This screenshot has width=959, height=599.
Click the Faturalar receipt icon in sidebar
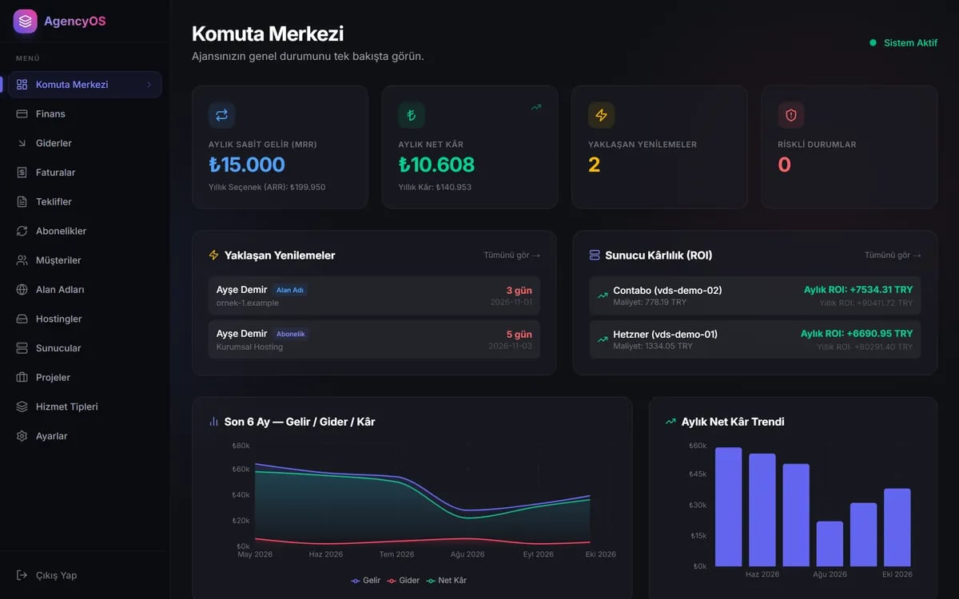coord(22,173)
